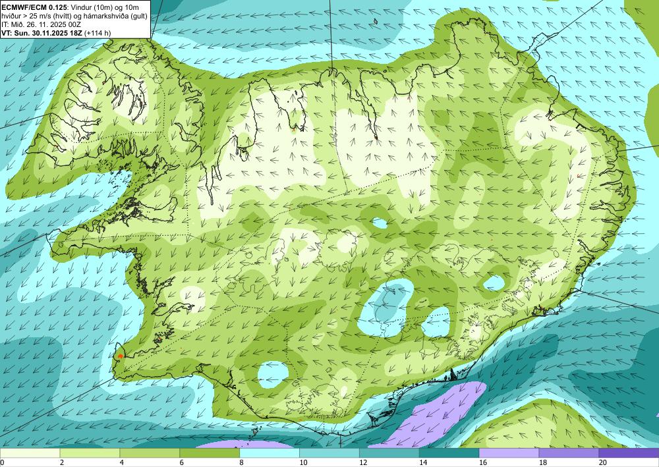659x467 pixels.
Task: Click the dark teal 14–16 m/s legend swatch
Action: [449, 453]
